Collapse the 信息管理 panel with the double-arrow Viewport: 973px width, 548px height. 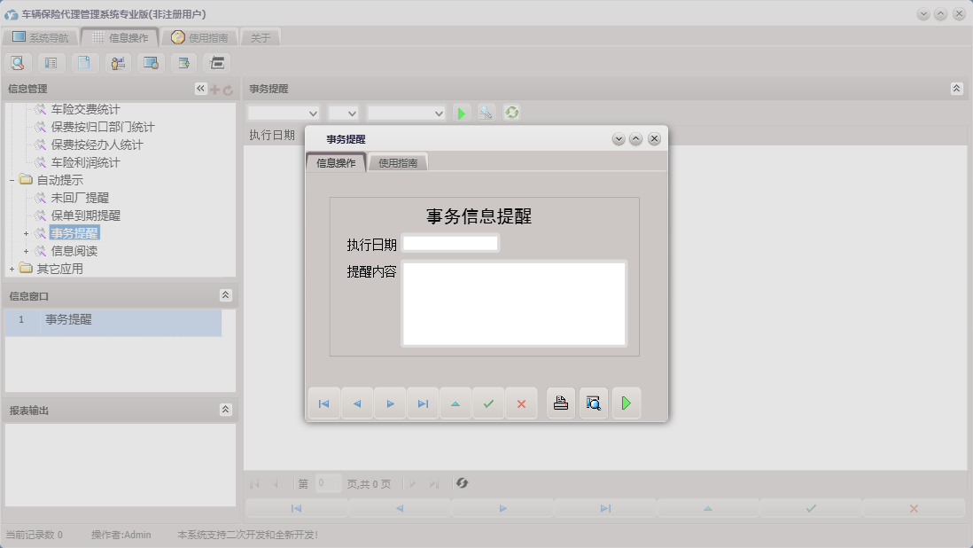(x=200, y=88)
